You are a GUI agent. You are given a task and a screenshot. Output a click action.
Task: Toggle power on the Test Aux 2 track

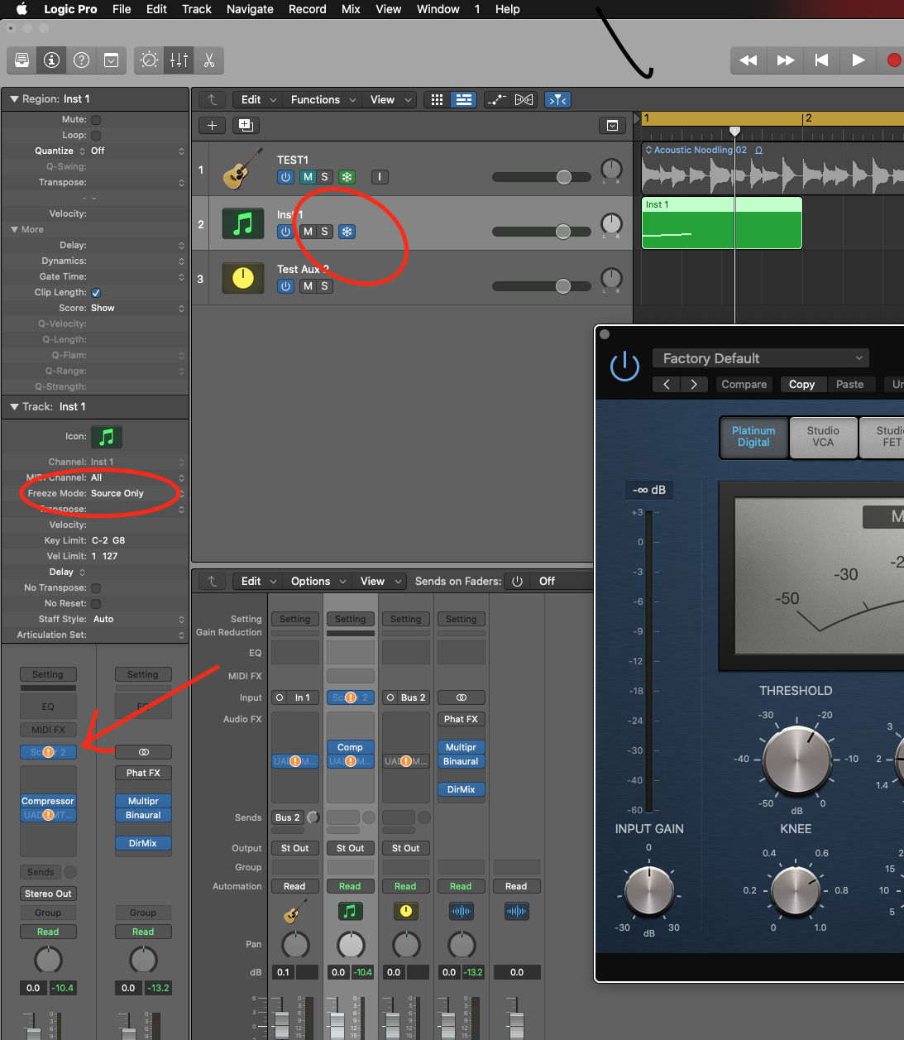pyautogui.click(x=285, y=286)
